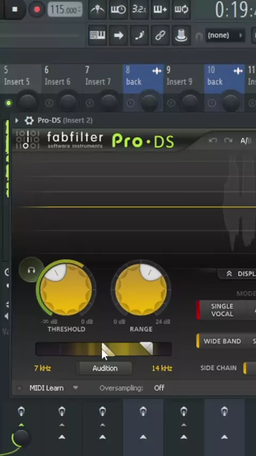Toggle enable LED on track 10 back
This screenshot has width=256, height=456.
[212, 103]
